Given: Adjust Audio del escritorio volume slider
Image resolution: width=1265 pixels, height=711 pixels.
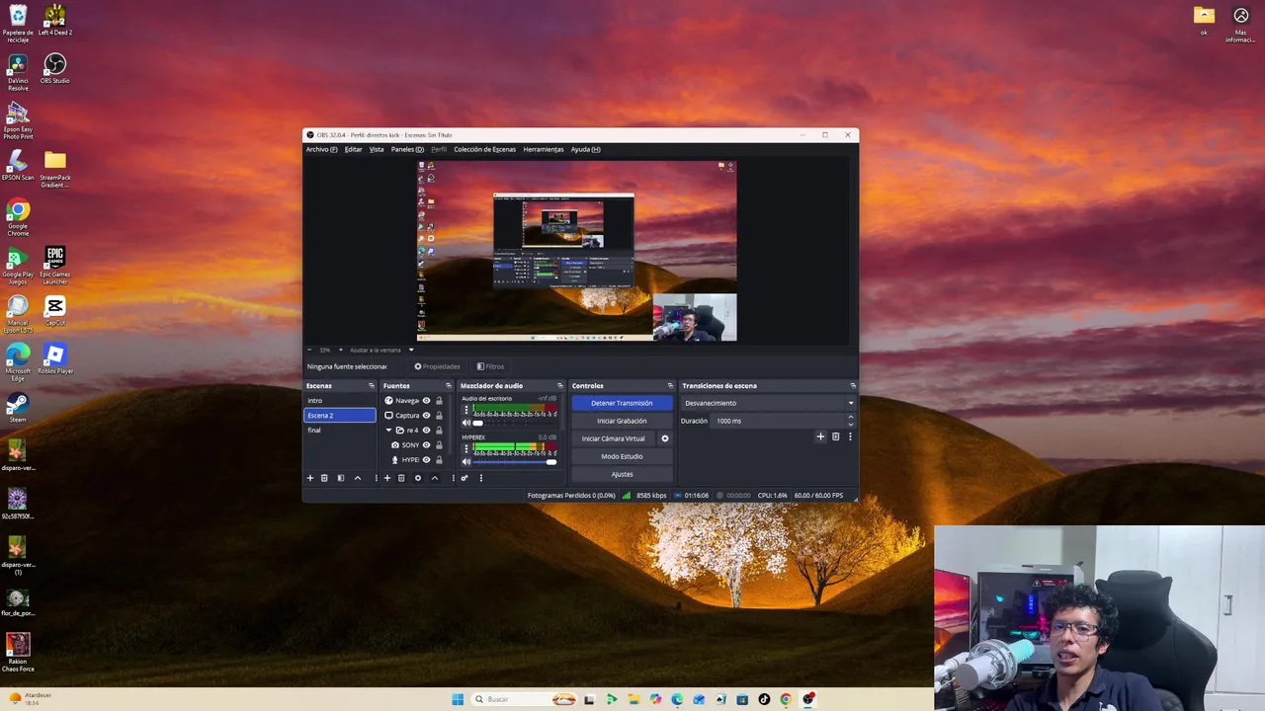Looking at the screenshot, I should pyautogui.click(x=514, y=423).
